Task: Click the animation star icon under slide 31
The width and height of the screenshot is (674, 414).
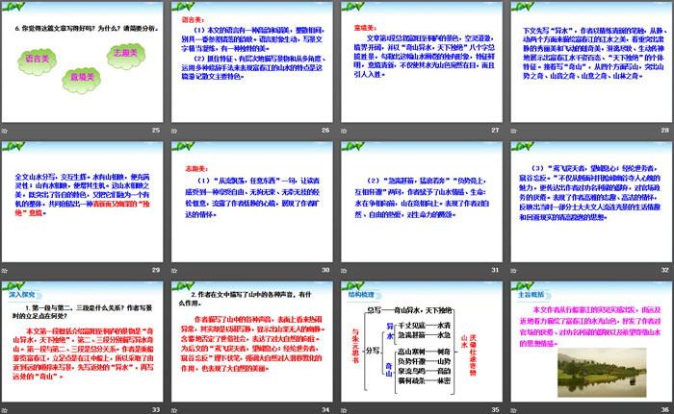Action: [343, 270]
